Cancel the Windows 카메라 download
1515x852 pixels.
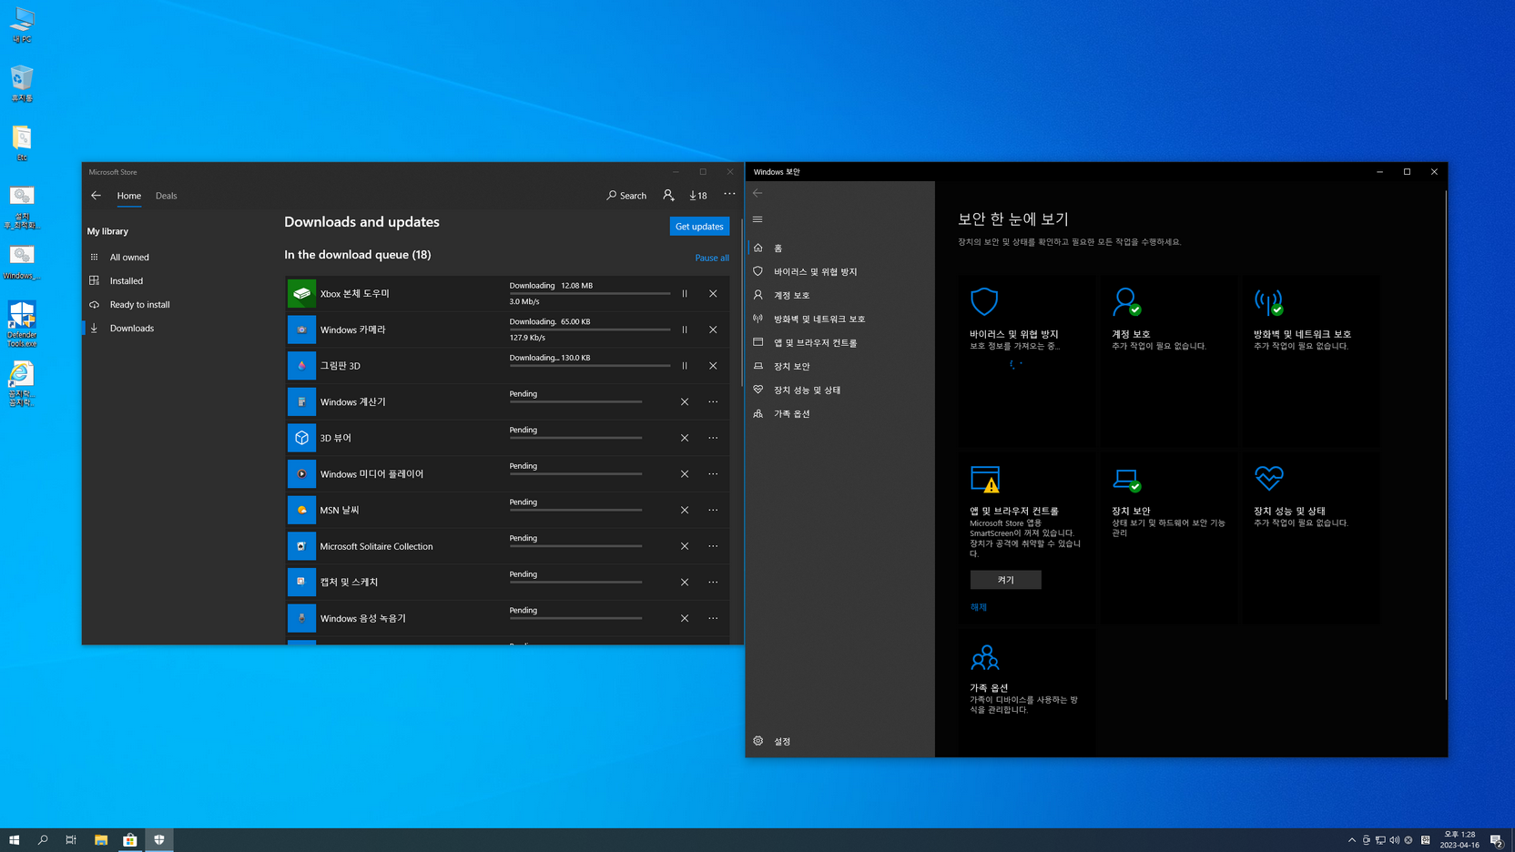tap(713, 330)
